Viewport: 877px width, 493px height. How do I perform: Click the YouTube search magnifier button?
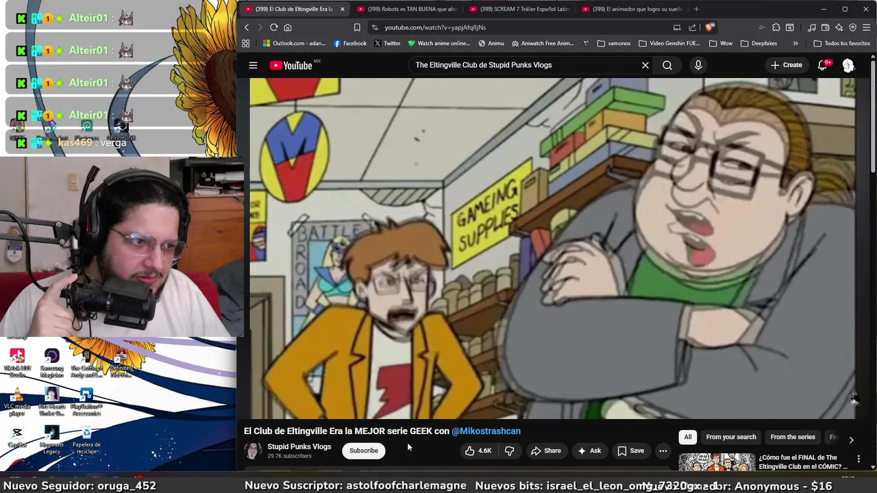pos(667,65)
